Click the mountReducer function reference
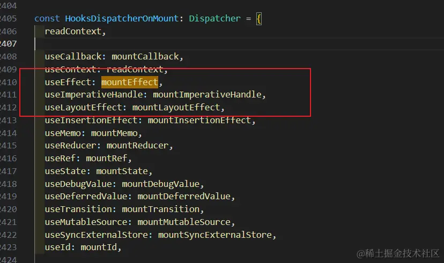This screenshot has height=263, width=444. 137,146
